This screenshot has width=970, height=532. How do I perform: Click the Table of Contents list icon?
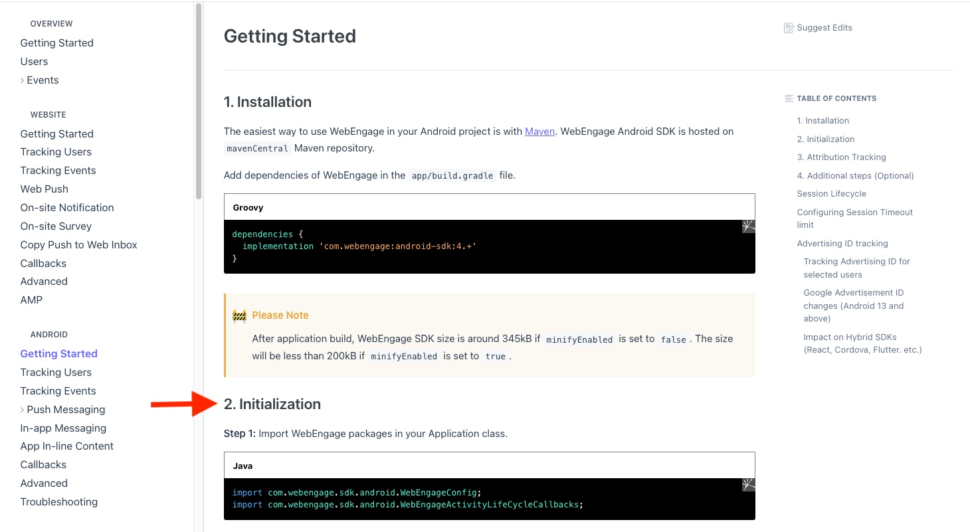789,98
